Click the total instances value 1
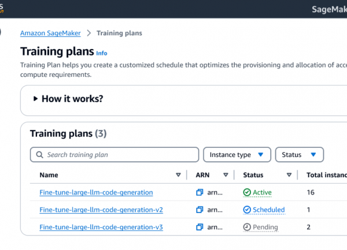This screenshot has width=347, height=250. coord(308,210)
